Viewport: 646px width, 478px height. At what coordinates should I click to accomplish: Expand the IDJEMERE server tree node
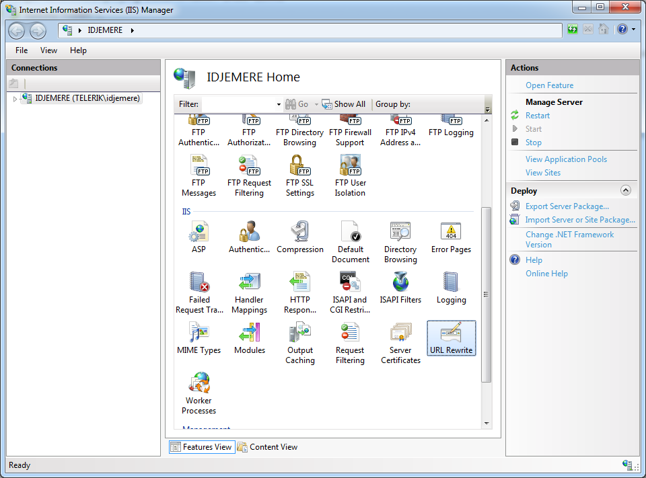(x=15, y=99)
